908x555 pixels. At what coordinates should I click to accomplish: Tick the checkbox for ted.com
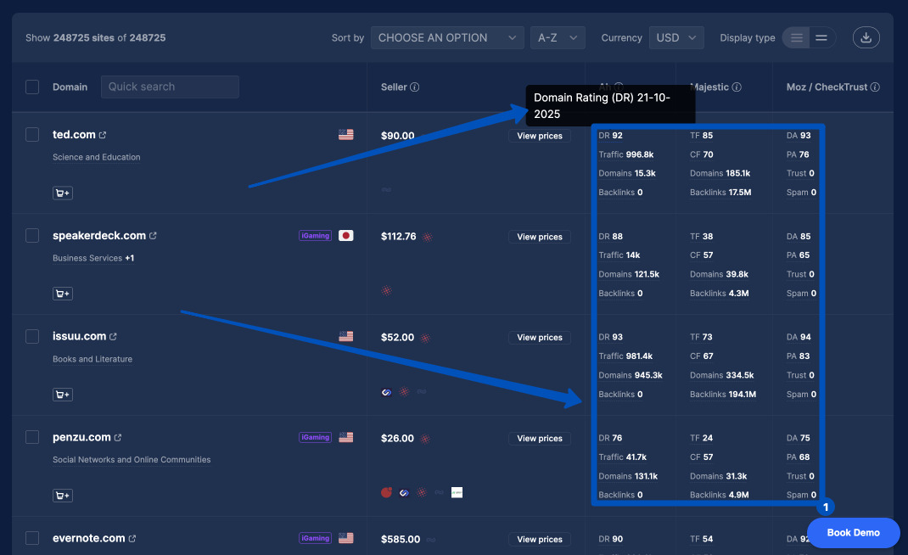click(x=32, y=135)
